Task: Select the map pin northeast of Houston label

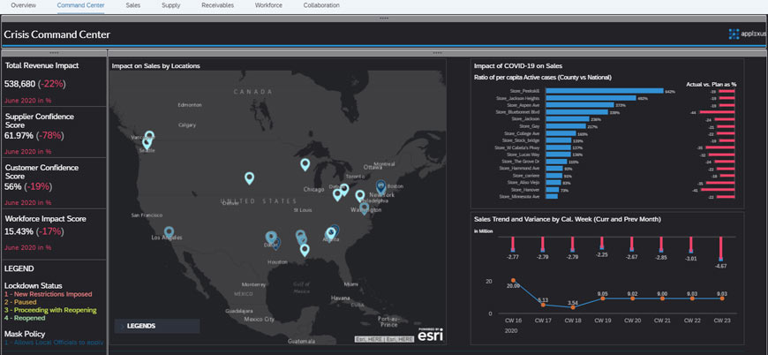Action: tap(305, 250)
